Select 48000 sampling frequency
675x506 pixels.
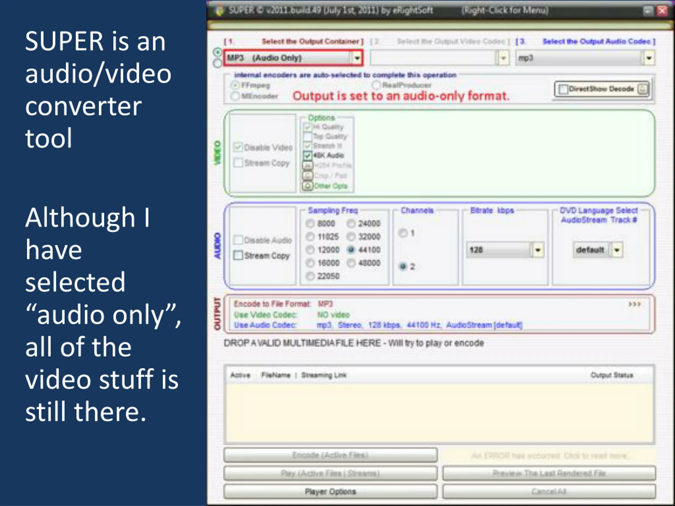[351, 263]
